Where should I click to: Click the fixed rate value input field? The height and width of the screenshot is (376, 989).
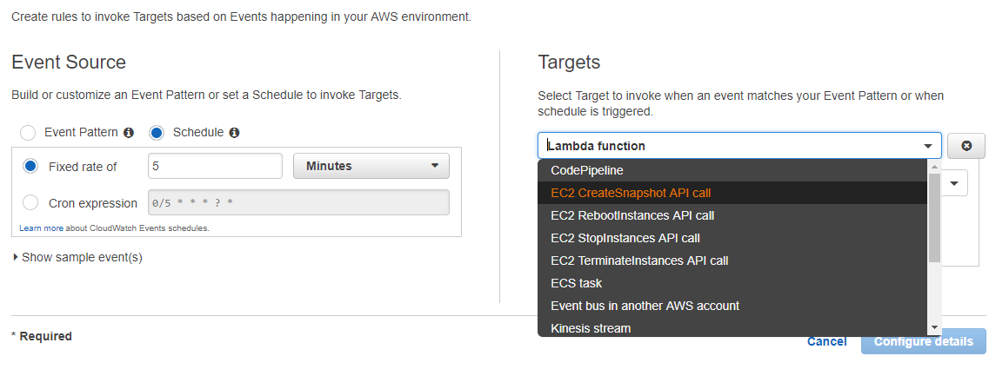215,166
